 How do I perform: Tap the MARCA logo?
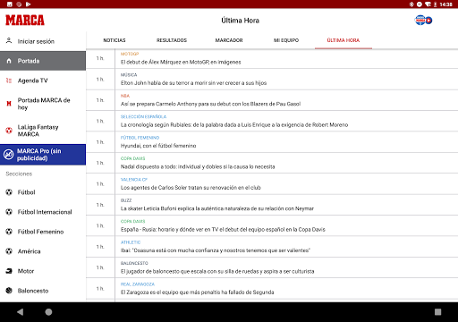(25, 21)
